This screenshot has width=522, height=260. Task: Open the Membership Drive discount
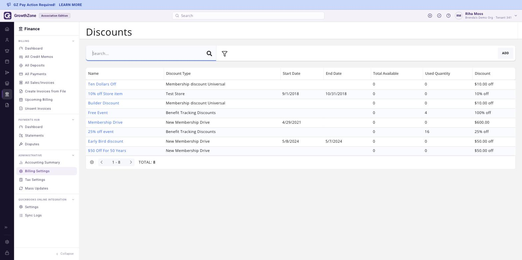105,123
